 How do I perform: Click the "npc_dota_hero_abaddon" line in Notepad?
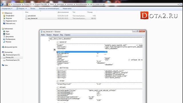pyautogui.click(x=60, y=39)
